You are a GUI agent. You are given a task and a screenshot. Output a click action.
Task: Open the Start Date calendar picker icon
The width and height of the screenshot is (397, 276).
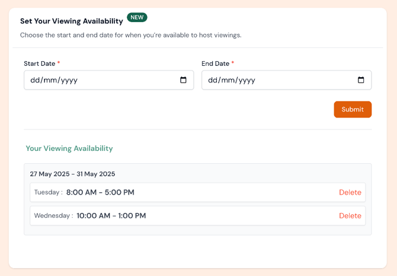[x=183, y=80]
